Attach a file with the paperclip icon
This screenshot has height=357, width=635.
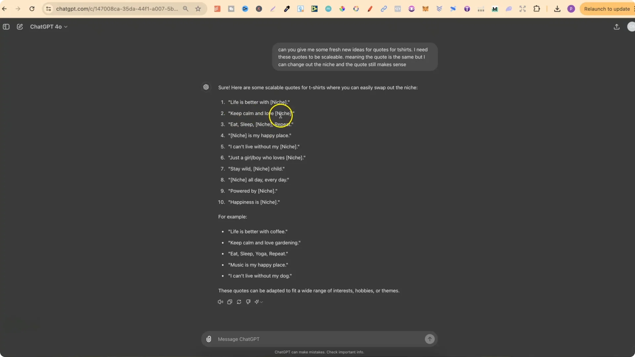tap(209, 339)
